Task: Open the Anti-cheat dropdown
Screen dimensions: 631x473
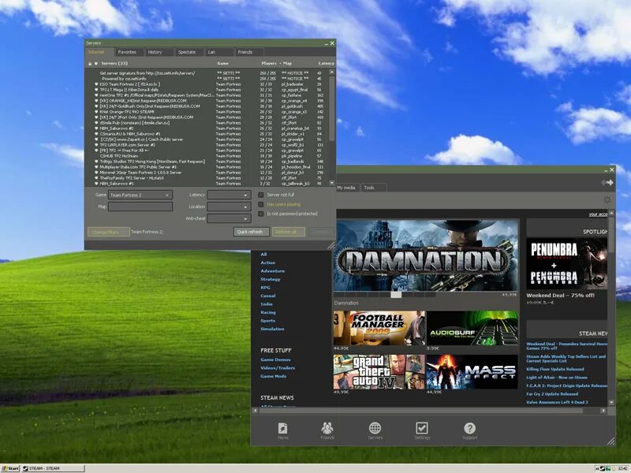Action: coord(229,217)
